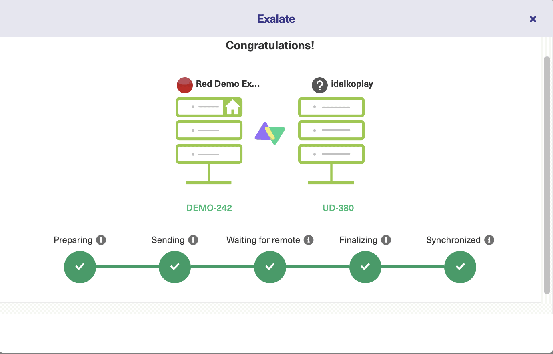Image resolution: width=553 pixels, height=354 pixels.
Task: Click the Synchronized step checkmark circle
Action: click(460, 267)
